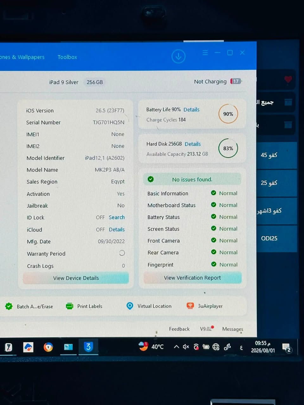Click Front Camera Normal check icon
This screenshot has height=405, width=304.
click(x=213, y=240)
